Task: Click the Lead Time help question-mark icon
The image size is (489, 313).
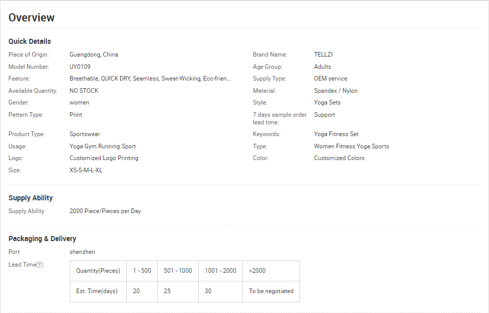Action: (x=40, y=265)
